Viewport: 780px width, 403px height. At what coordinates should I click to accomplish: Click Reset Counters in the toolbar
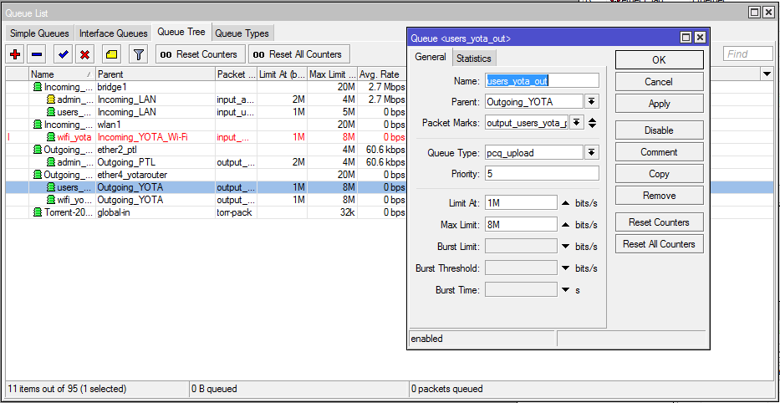pos(201,54)
